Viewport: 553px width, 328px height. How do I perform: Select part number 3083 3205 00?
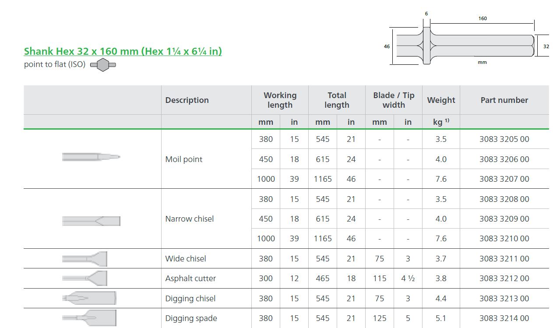pos(504,139)
